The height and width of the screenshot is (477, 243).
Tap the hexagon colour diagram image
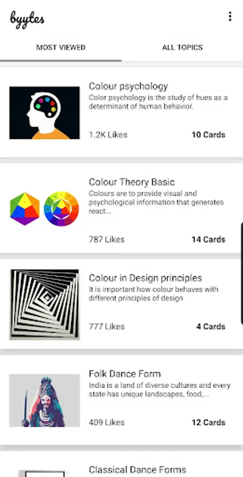[x=25, y=209]
